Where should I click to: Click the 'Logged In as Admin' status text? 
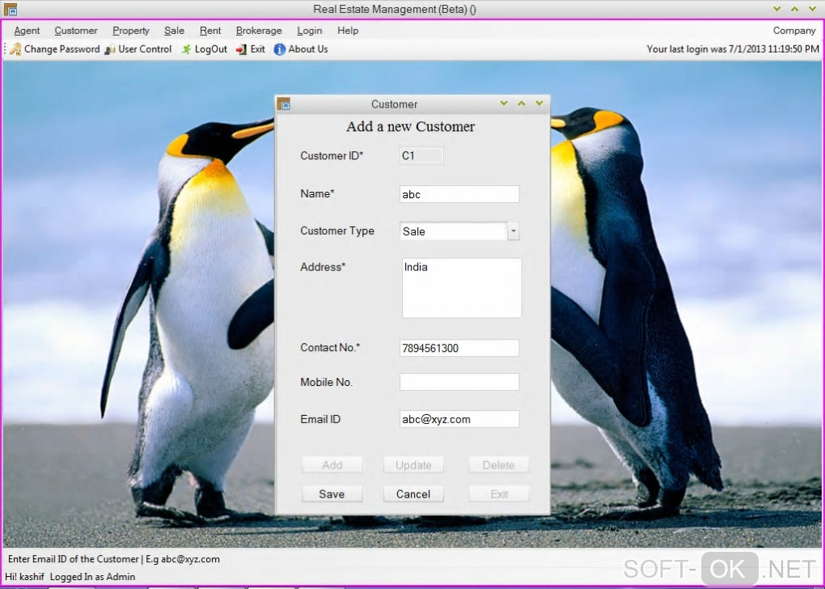(92, 577)
